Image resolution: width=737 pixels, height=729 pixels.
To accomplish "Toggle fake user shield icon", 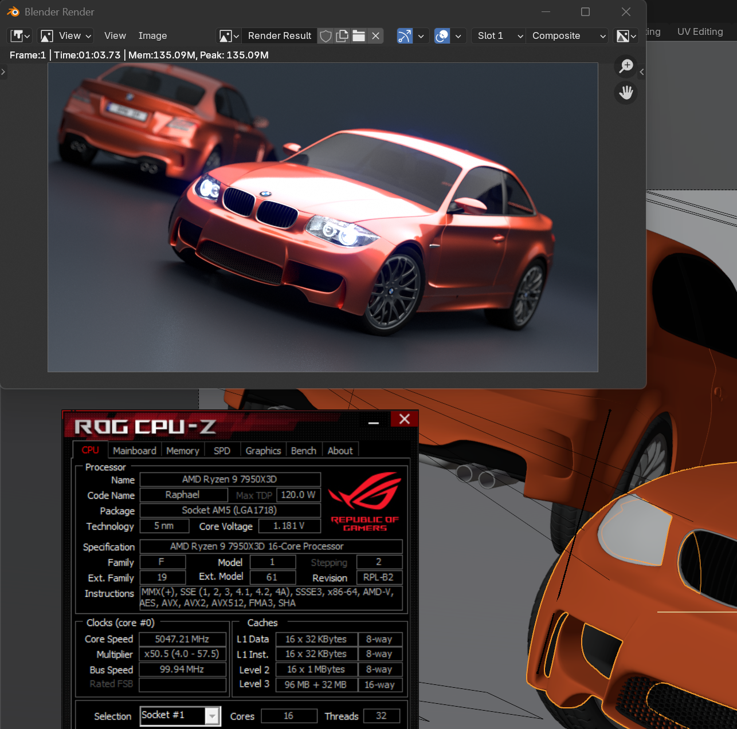I will 326,36.
